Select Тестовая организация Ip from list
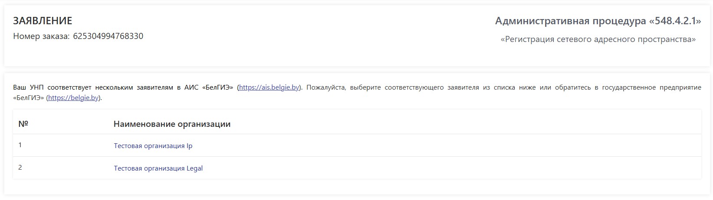Screen dimensions: 713x200 [x=153, y=146]
